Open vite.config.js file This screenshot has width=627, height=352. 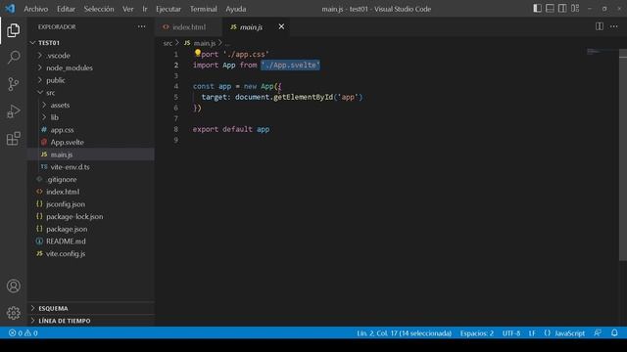91,253
